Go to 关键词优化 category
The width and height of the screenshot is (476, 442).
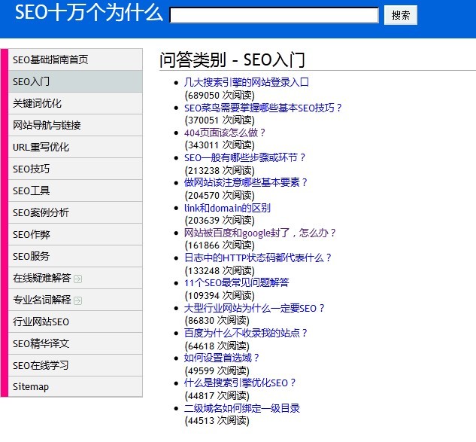[x=75, y=103]
